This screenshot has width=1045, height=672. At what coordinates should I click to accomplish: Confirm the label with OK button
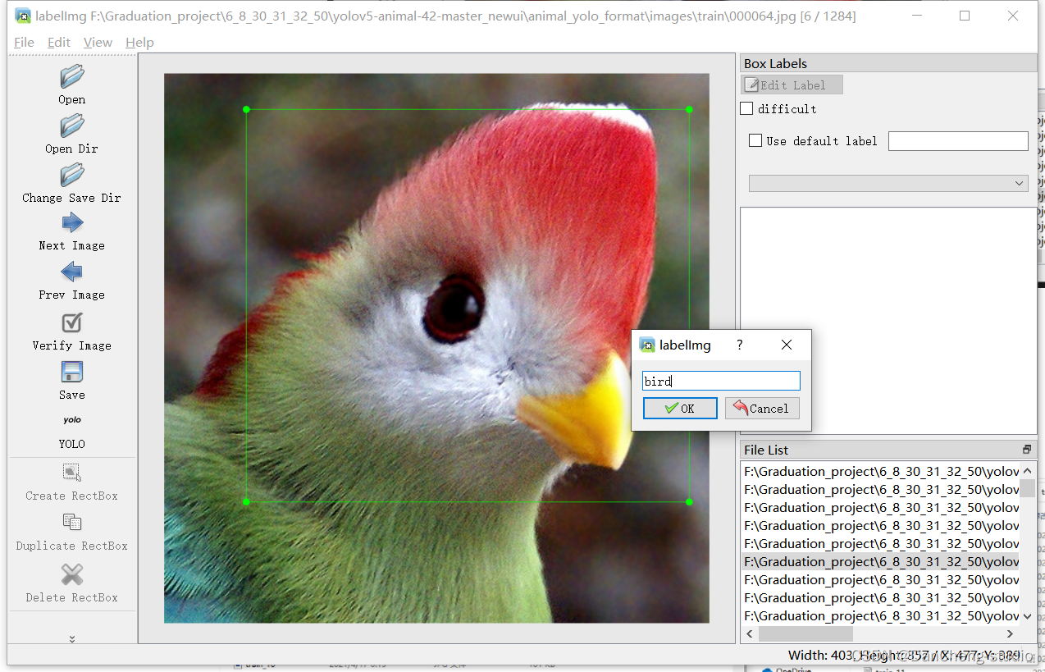680,409
